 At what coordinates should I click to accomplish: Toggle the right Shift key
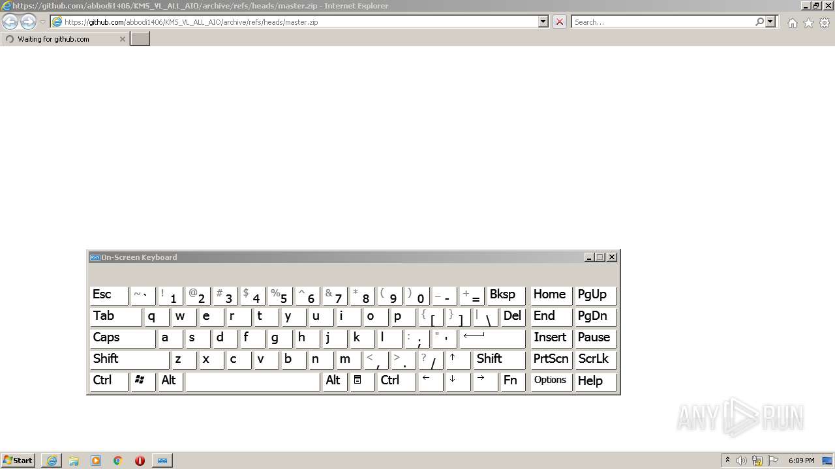pyautogui.click(x=499, y=360)
